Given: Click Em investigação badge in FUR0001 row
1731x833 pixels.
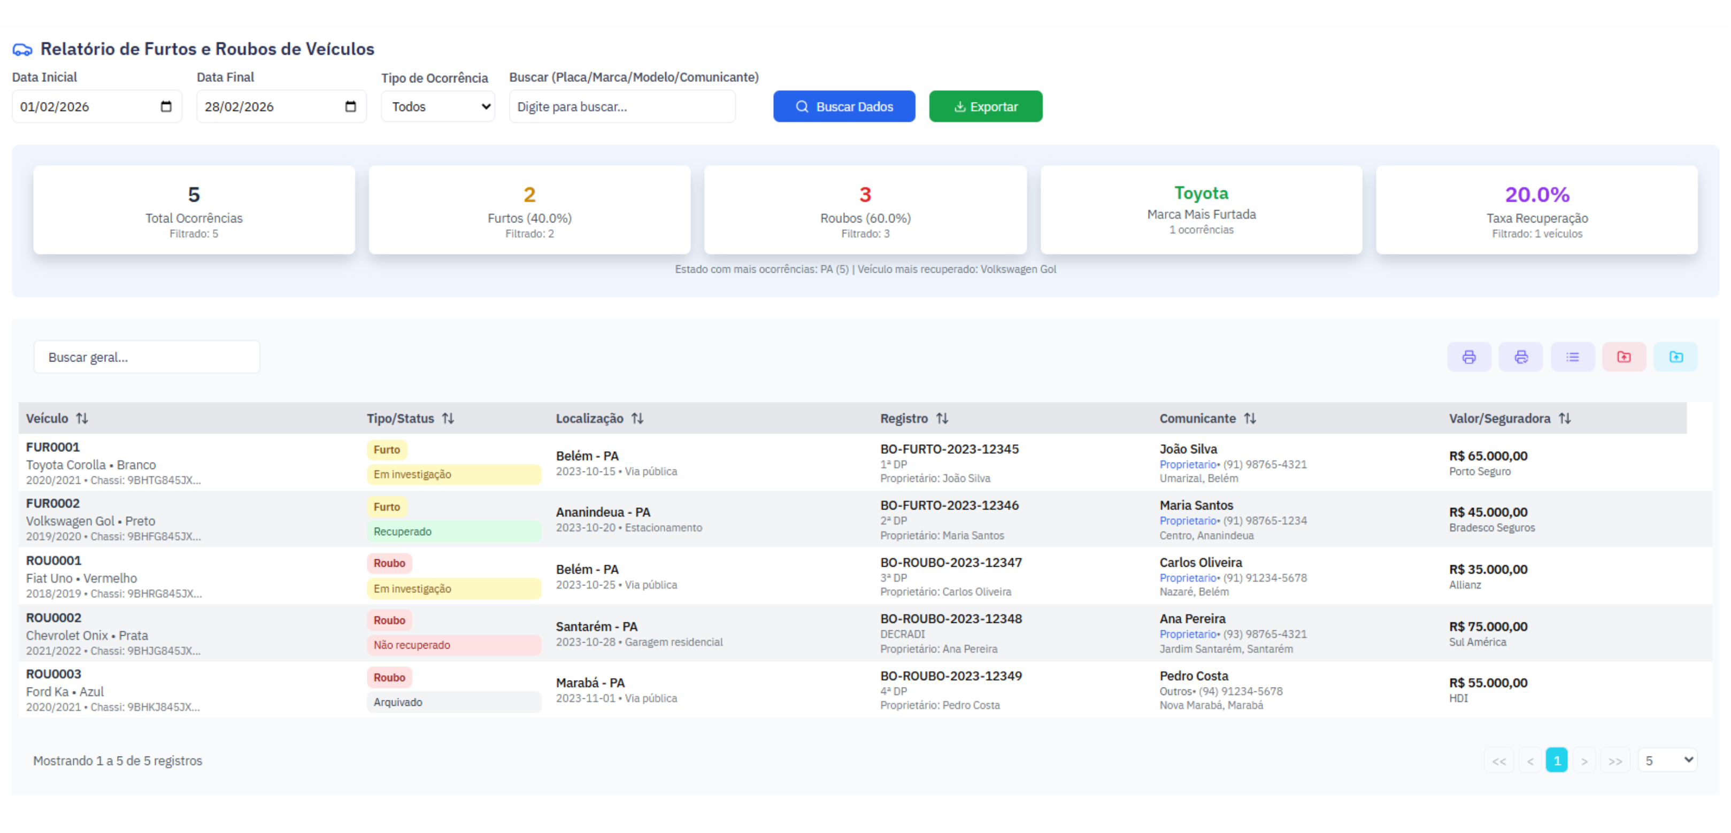Looking at the screenshot, I should point(453,474).
